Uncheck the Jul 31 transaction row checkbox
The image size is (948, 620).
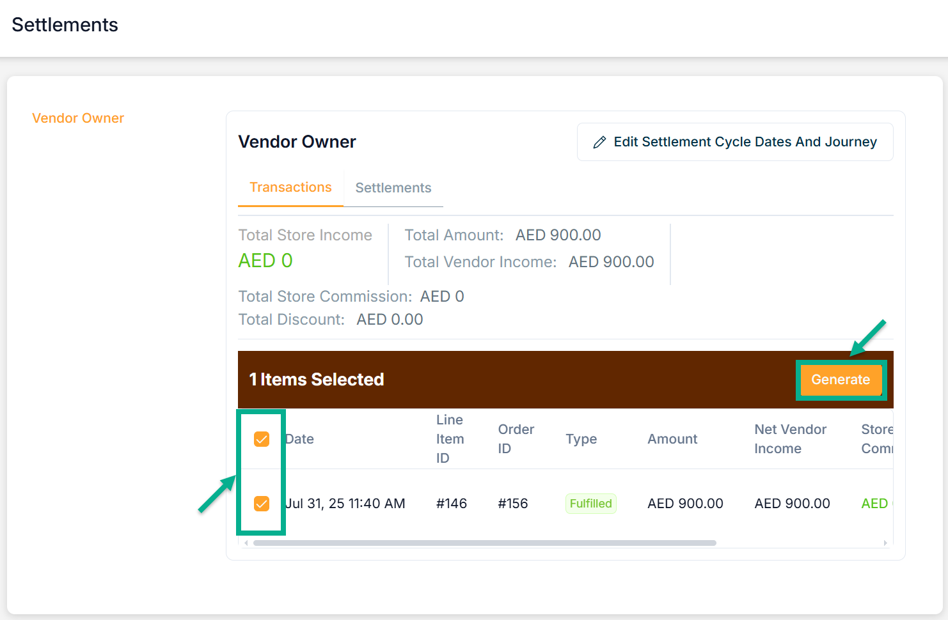(x=262, y=504)
